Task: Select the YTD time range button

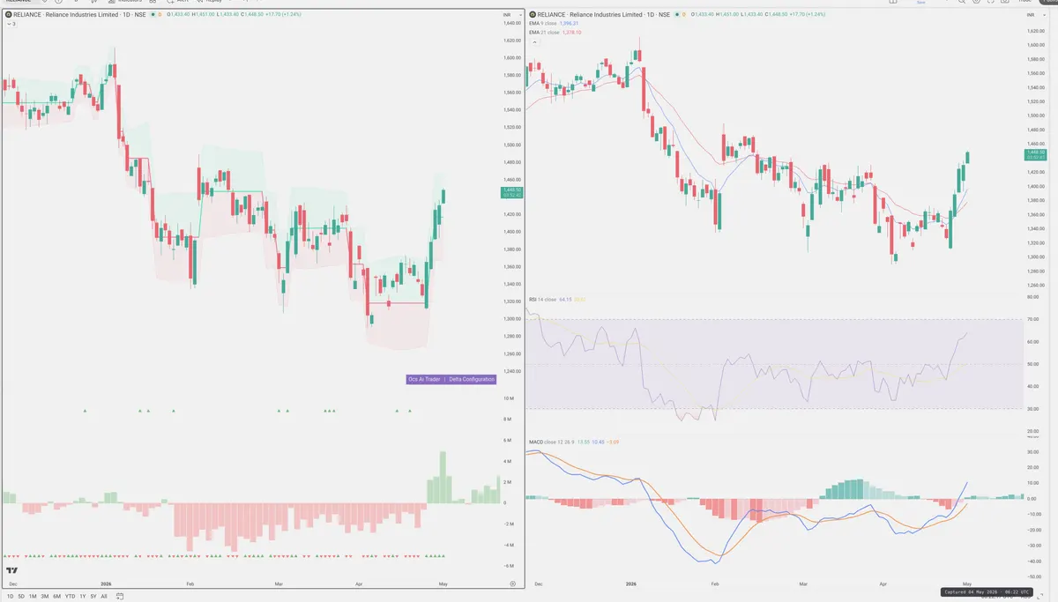Action: (x=71, y=597)
